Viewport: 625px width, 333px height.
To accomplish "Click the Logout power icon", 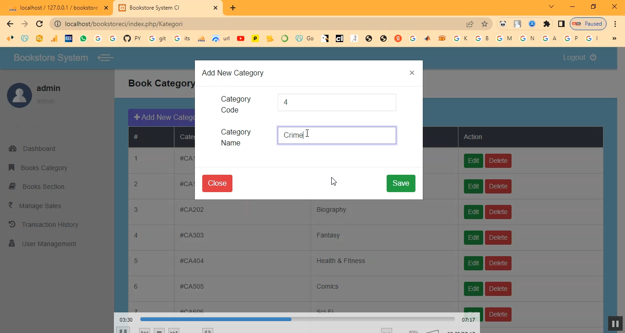I will 593,57.
